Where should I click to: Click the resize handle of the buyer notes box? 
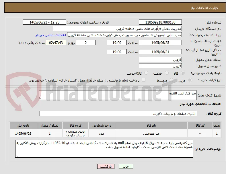[17, 156]
